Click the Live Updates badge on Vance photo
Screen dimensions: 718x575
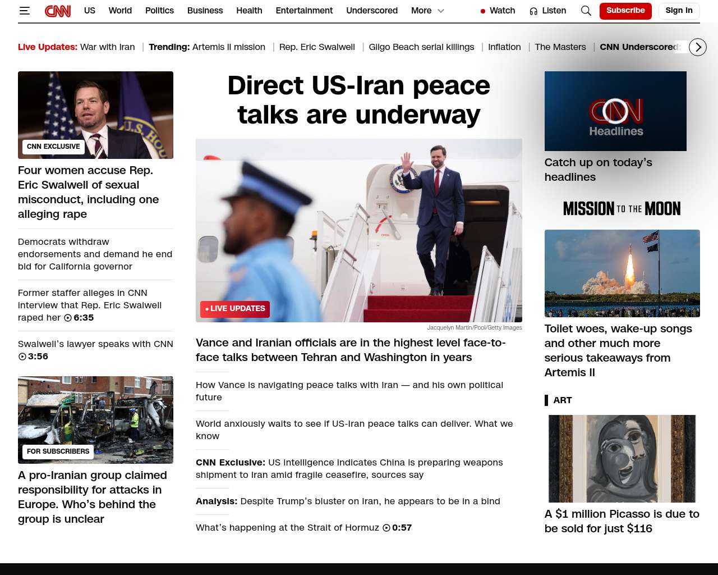click(x=235, y=309)
